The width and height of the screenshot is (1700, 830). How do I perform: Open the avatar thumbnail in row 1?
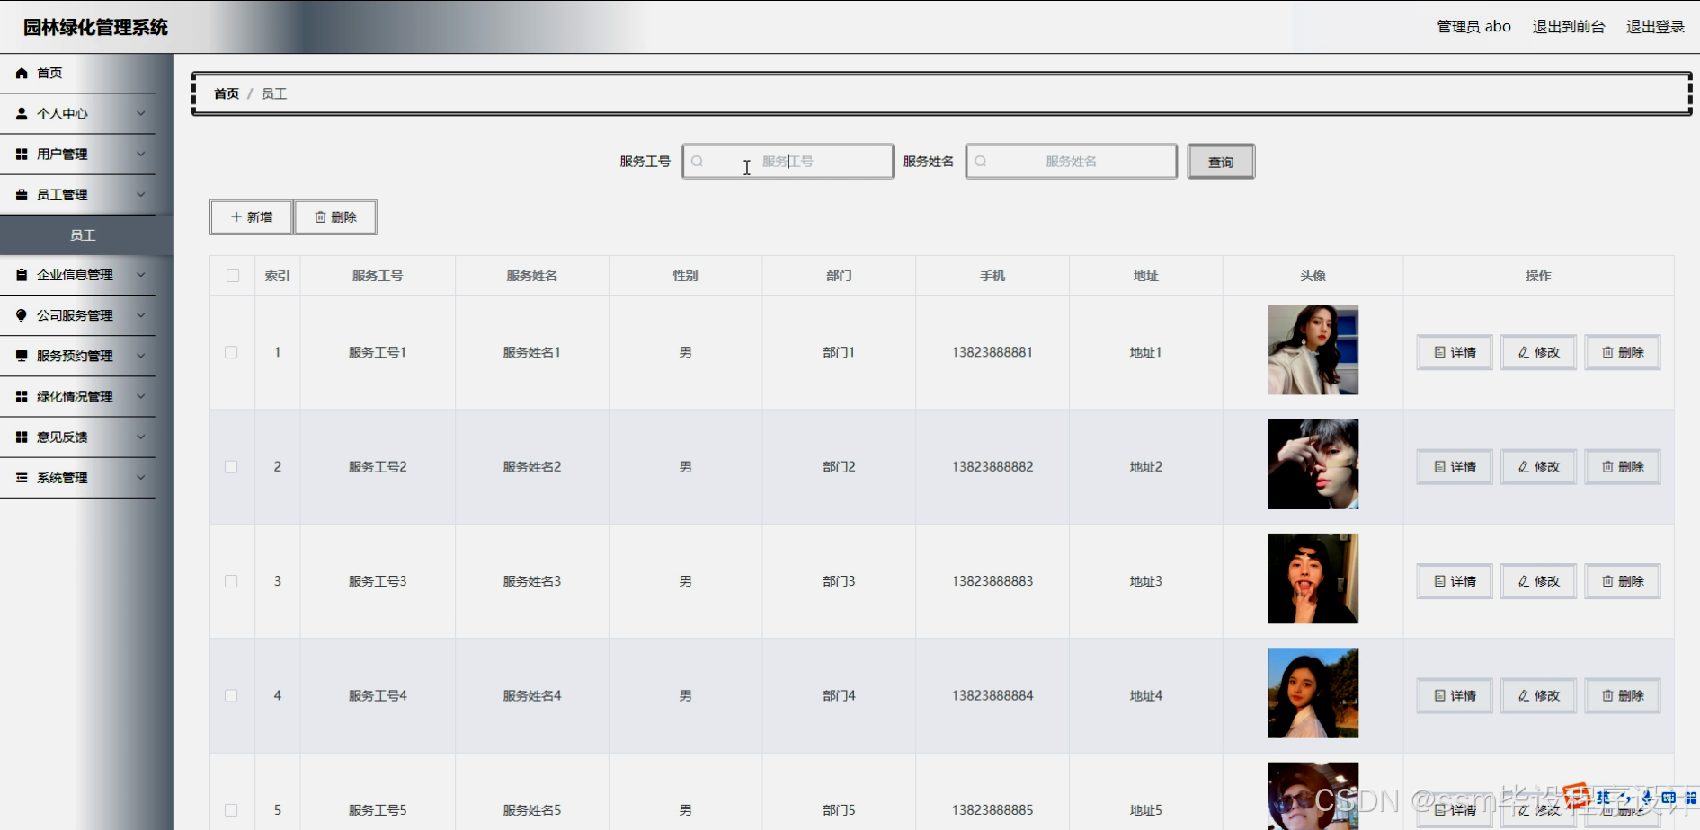(x=1313, y=349)
